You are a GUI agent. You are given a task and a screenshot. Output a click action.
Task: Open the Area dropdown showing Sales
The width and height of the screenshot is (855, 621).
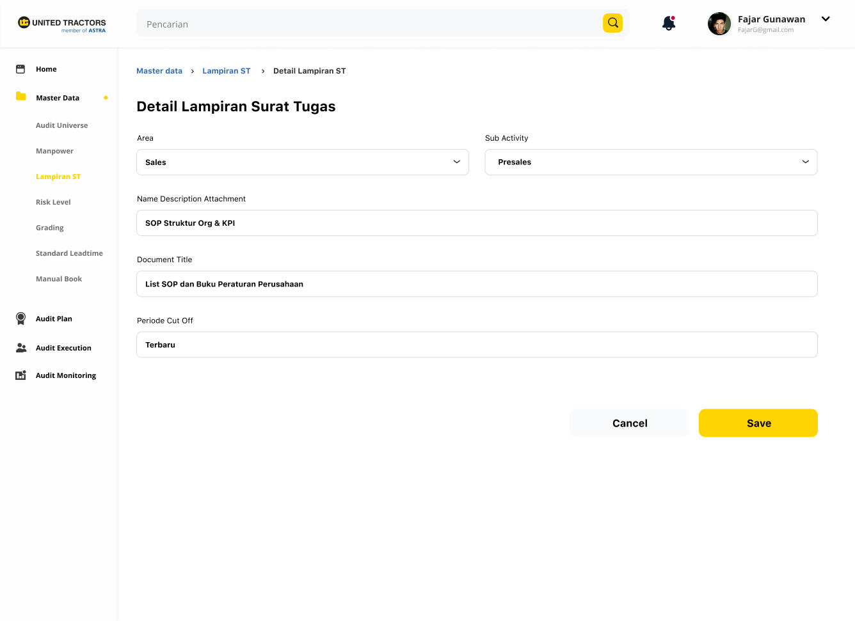[x=302, y=162]
